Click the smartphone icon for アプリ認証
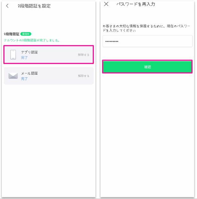Screen dimensions: 197x199 [13, 54]
